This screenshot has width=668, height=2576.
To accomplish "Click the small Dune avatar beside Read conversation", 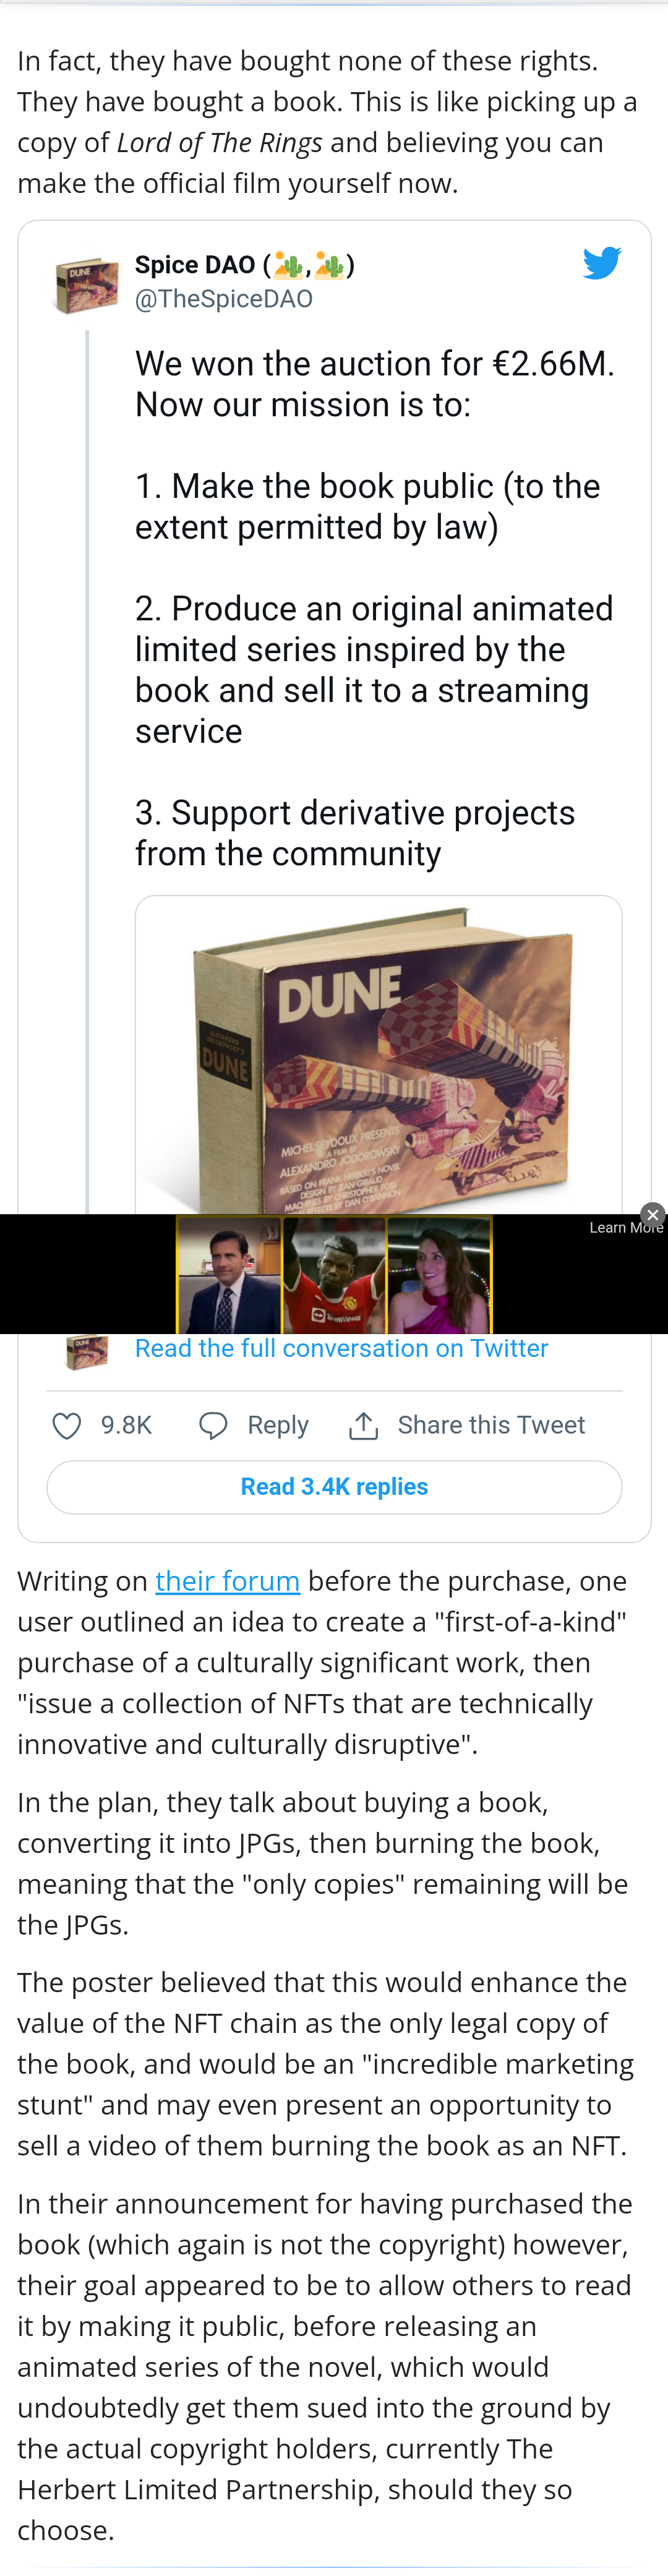I will click(86, 1350).
